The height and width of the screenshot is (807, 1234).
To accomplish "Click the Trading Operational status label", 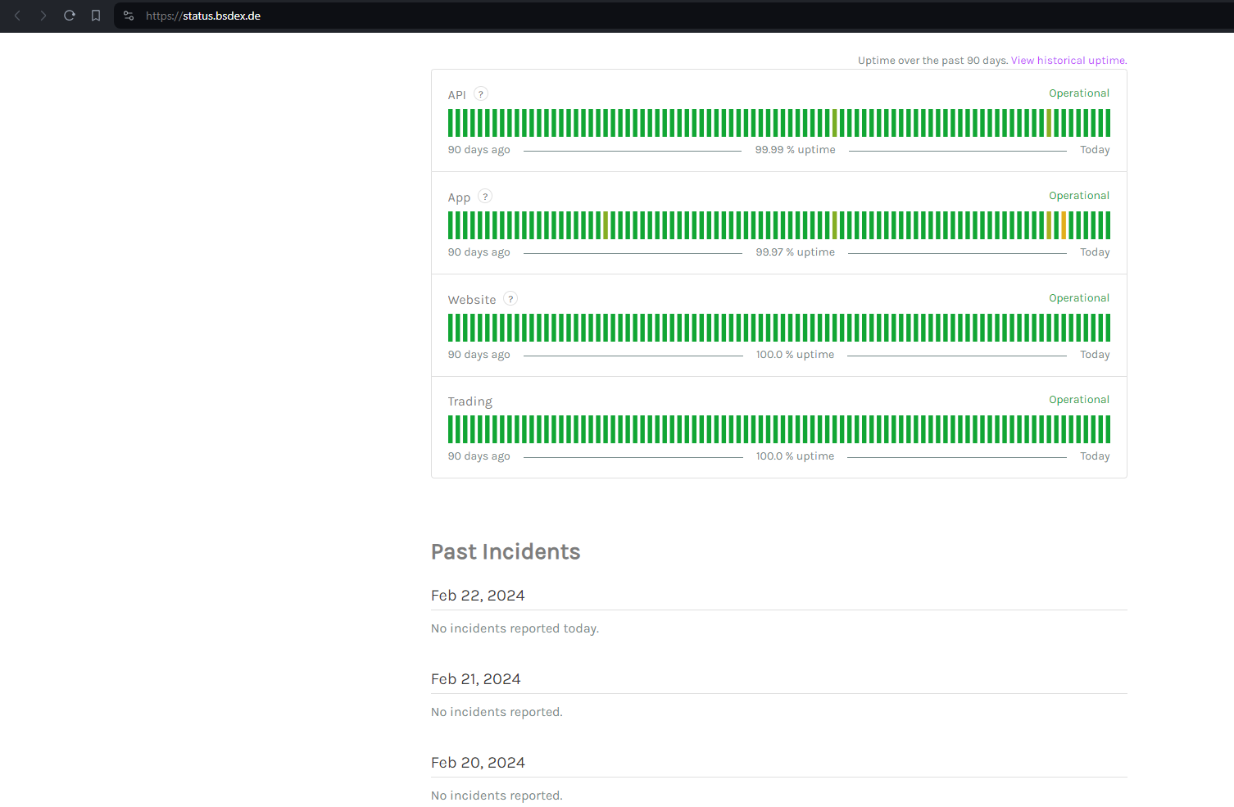I will point(1079,400).
